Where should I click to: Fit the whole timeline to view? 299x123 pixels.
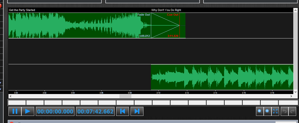(x=275, y=111)
